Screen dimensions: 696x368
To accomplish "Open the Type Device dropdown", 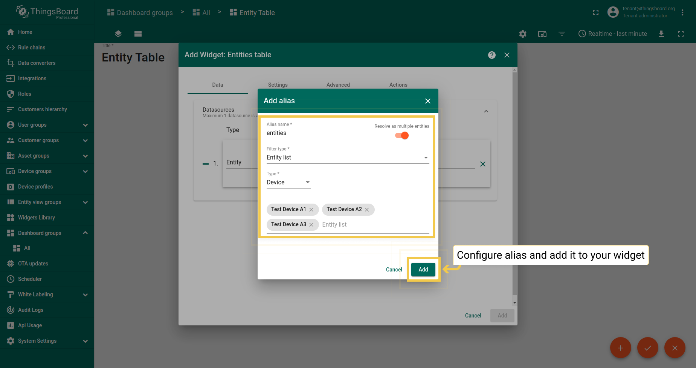I will 289,182.
